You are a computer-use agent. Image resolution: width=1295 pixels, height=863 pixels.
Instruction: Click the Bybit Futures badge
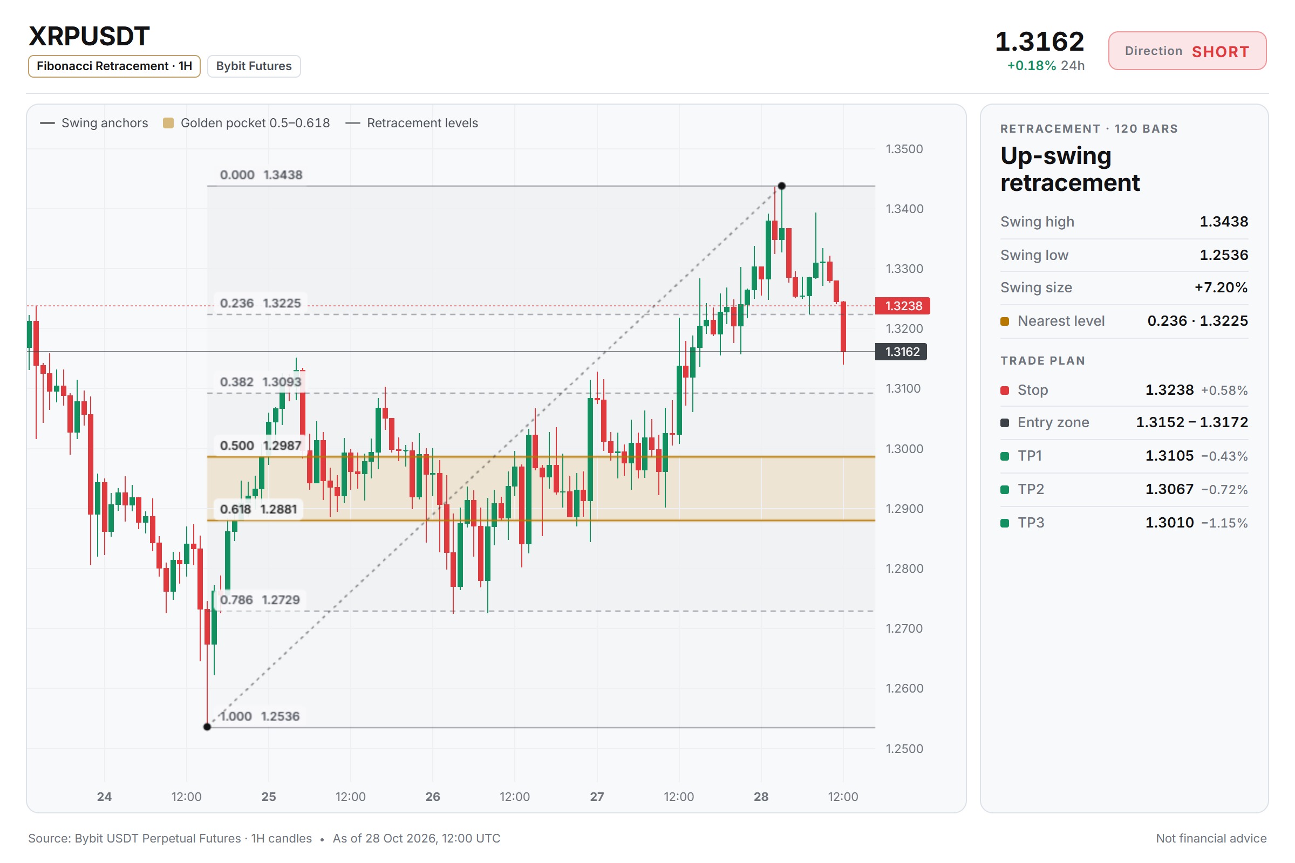click(254, 66)
